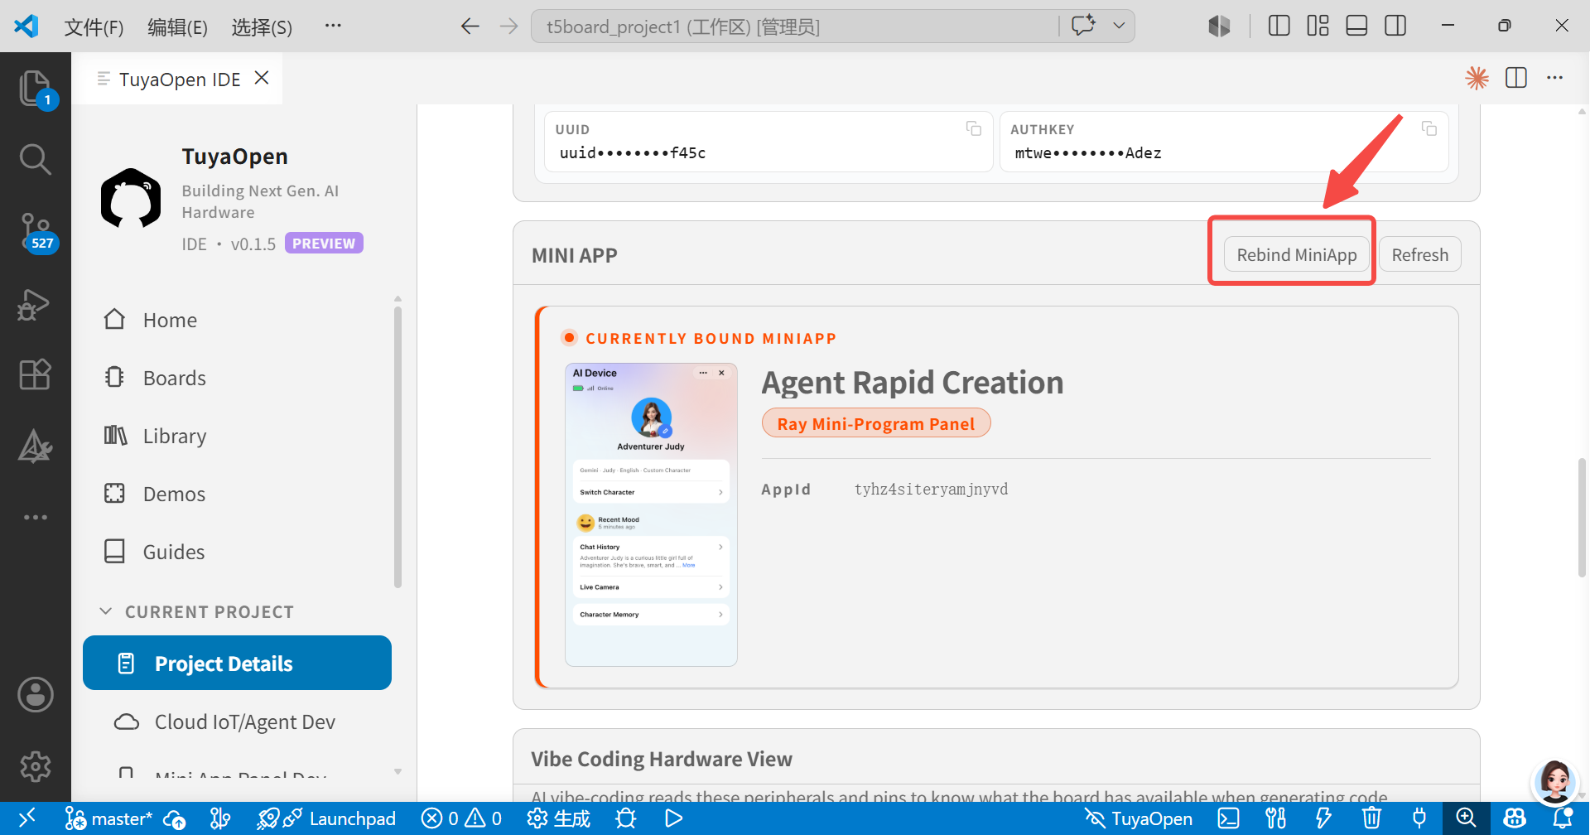Click the command center search box

coord(795,27)
